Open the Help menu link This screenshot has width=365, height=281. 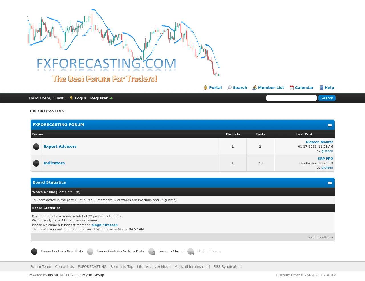point(329,88)
